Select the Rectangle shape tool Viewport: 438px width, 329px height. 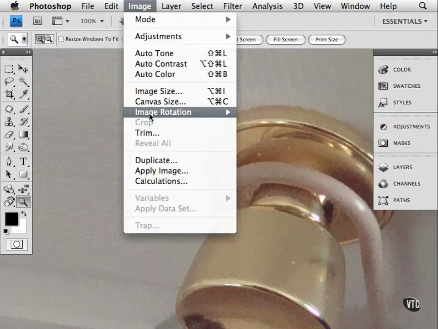pyautogui.click(x=23, y=174)
